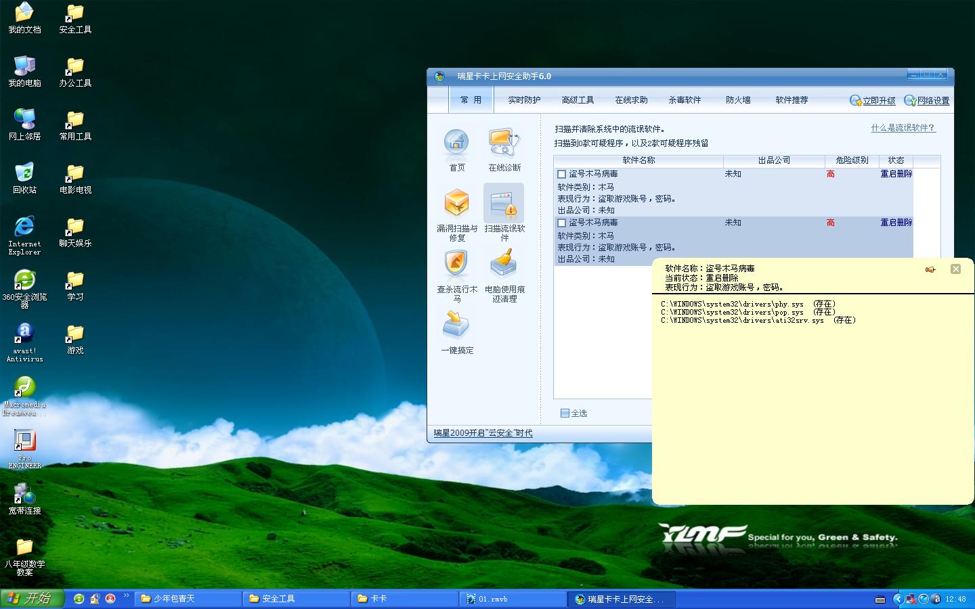Open the 网络设置 network settings link

tap(927, 101)
